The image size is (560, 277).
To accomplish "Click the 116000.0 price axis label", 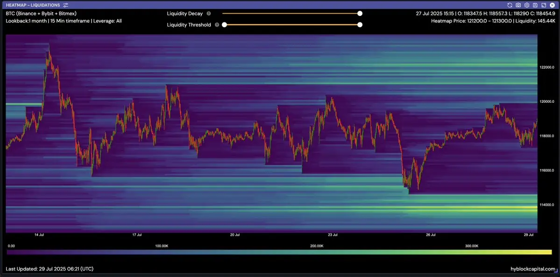I will click(x=547, y=170).
